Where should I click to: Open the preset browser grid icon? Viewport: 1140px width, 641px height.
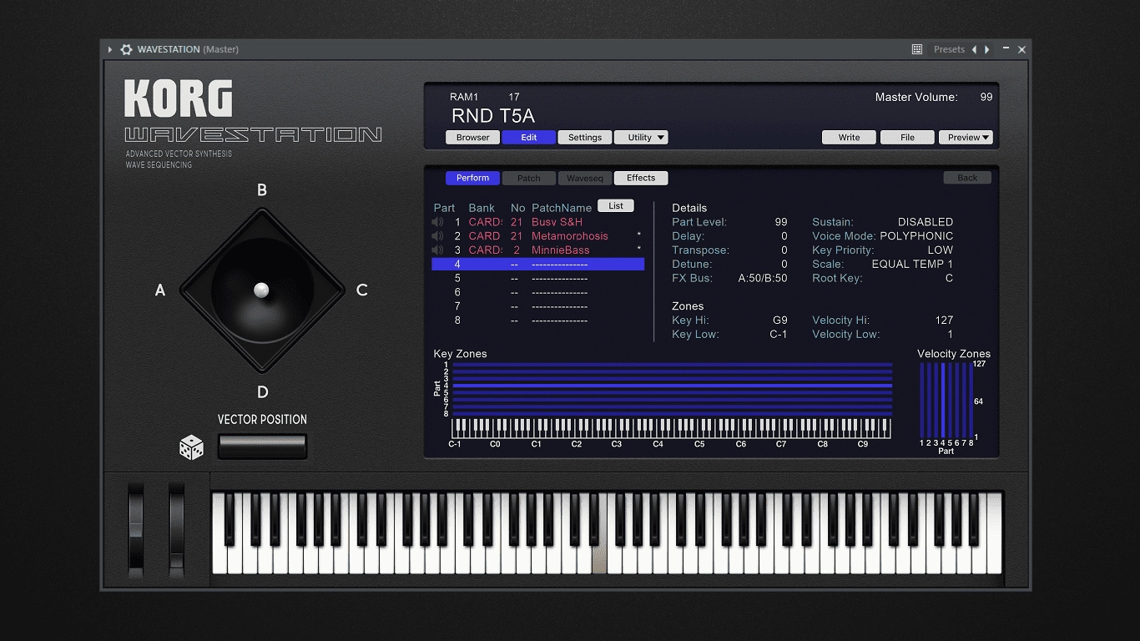[x=916, y=49]
